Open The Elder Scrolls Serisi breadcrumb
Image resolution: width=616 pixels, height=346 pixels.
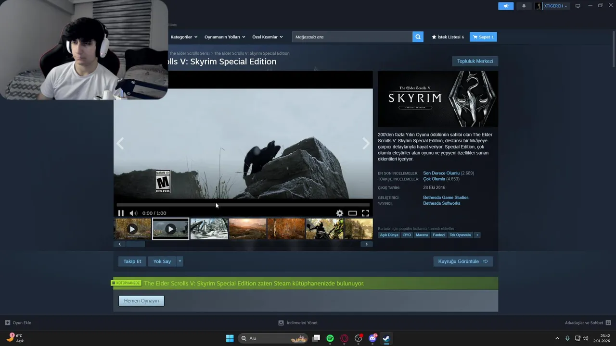[x=189, y=53]
